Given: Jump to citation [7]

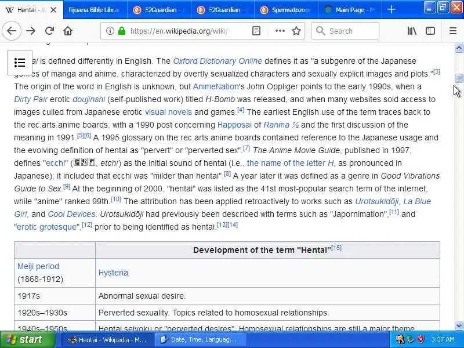Looking at the screenshot, I should click(246, 148).
